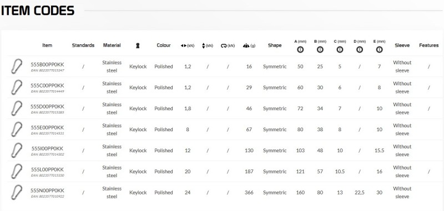The width and height of the screenshot is (444, 211).
Task: Click the A value 103
Action: coord(300,151)
